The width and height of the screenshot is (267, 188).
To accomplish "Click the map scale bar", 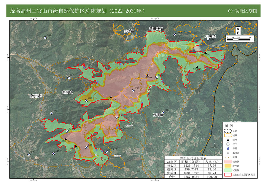I will (238, 39).
